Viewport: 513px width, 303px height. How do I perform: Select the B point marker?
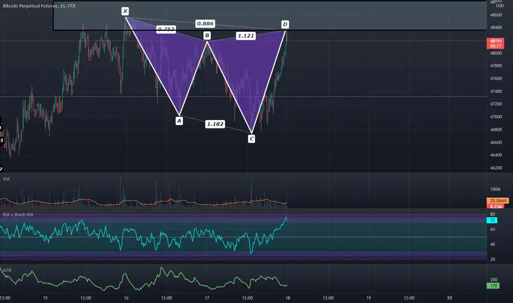pos(207,35)
